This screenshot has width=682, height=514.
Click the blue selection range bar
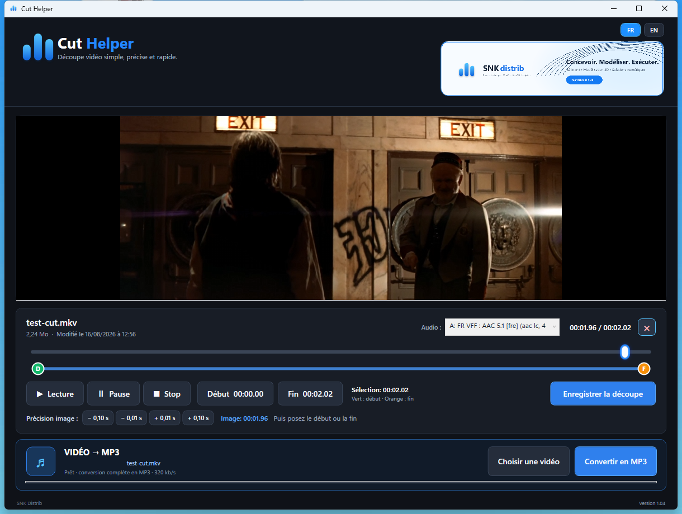[341, 369]
